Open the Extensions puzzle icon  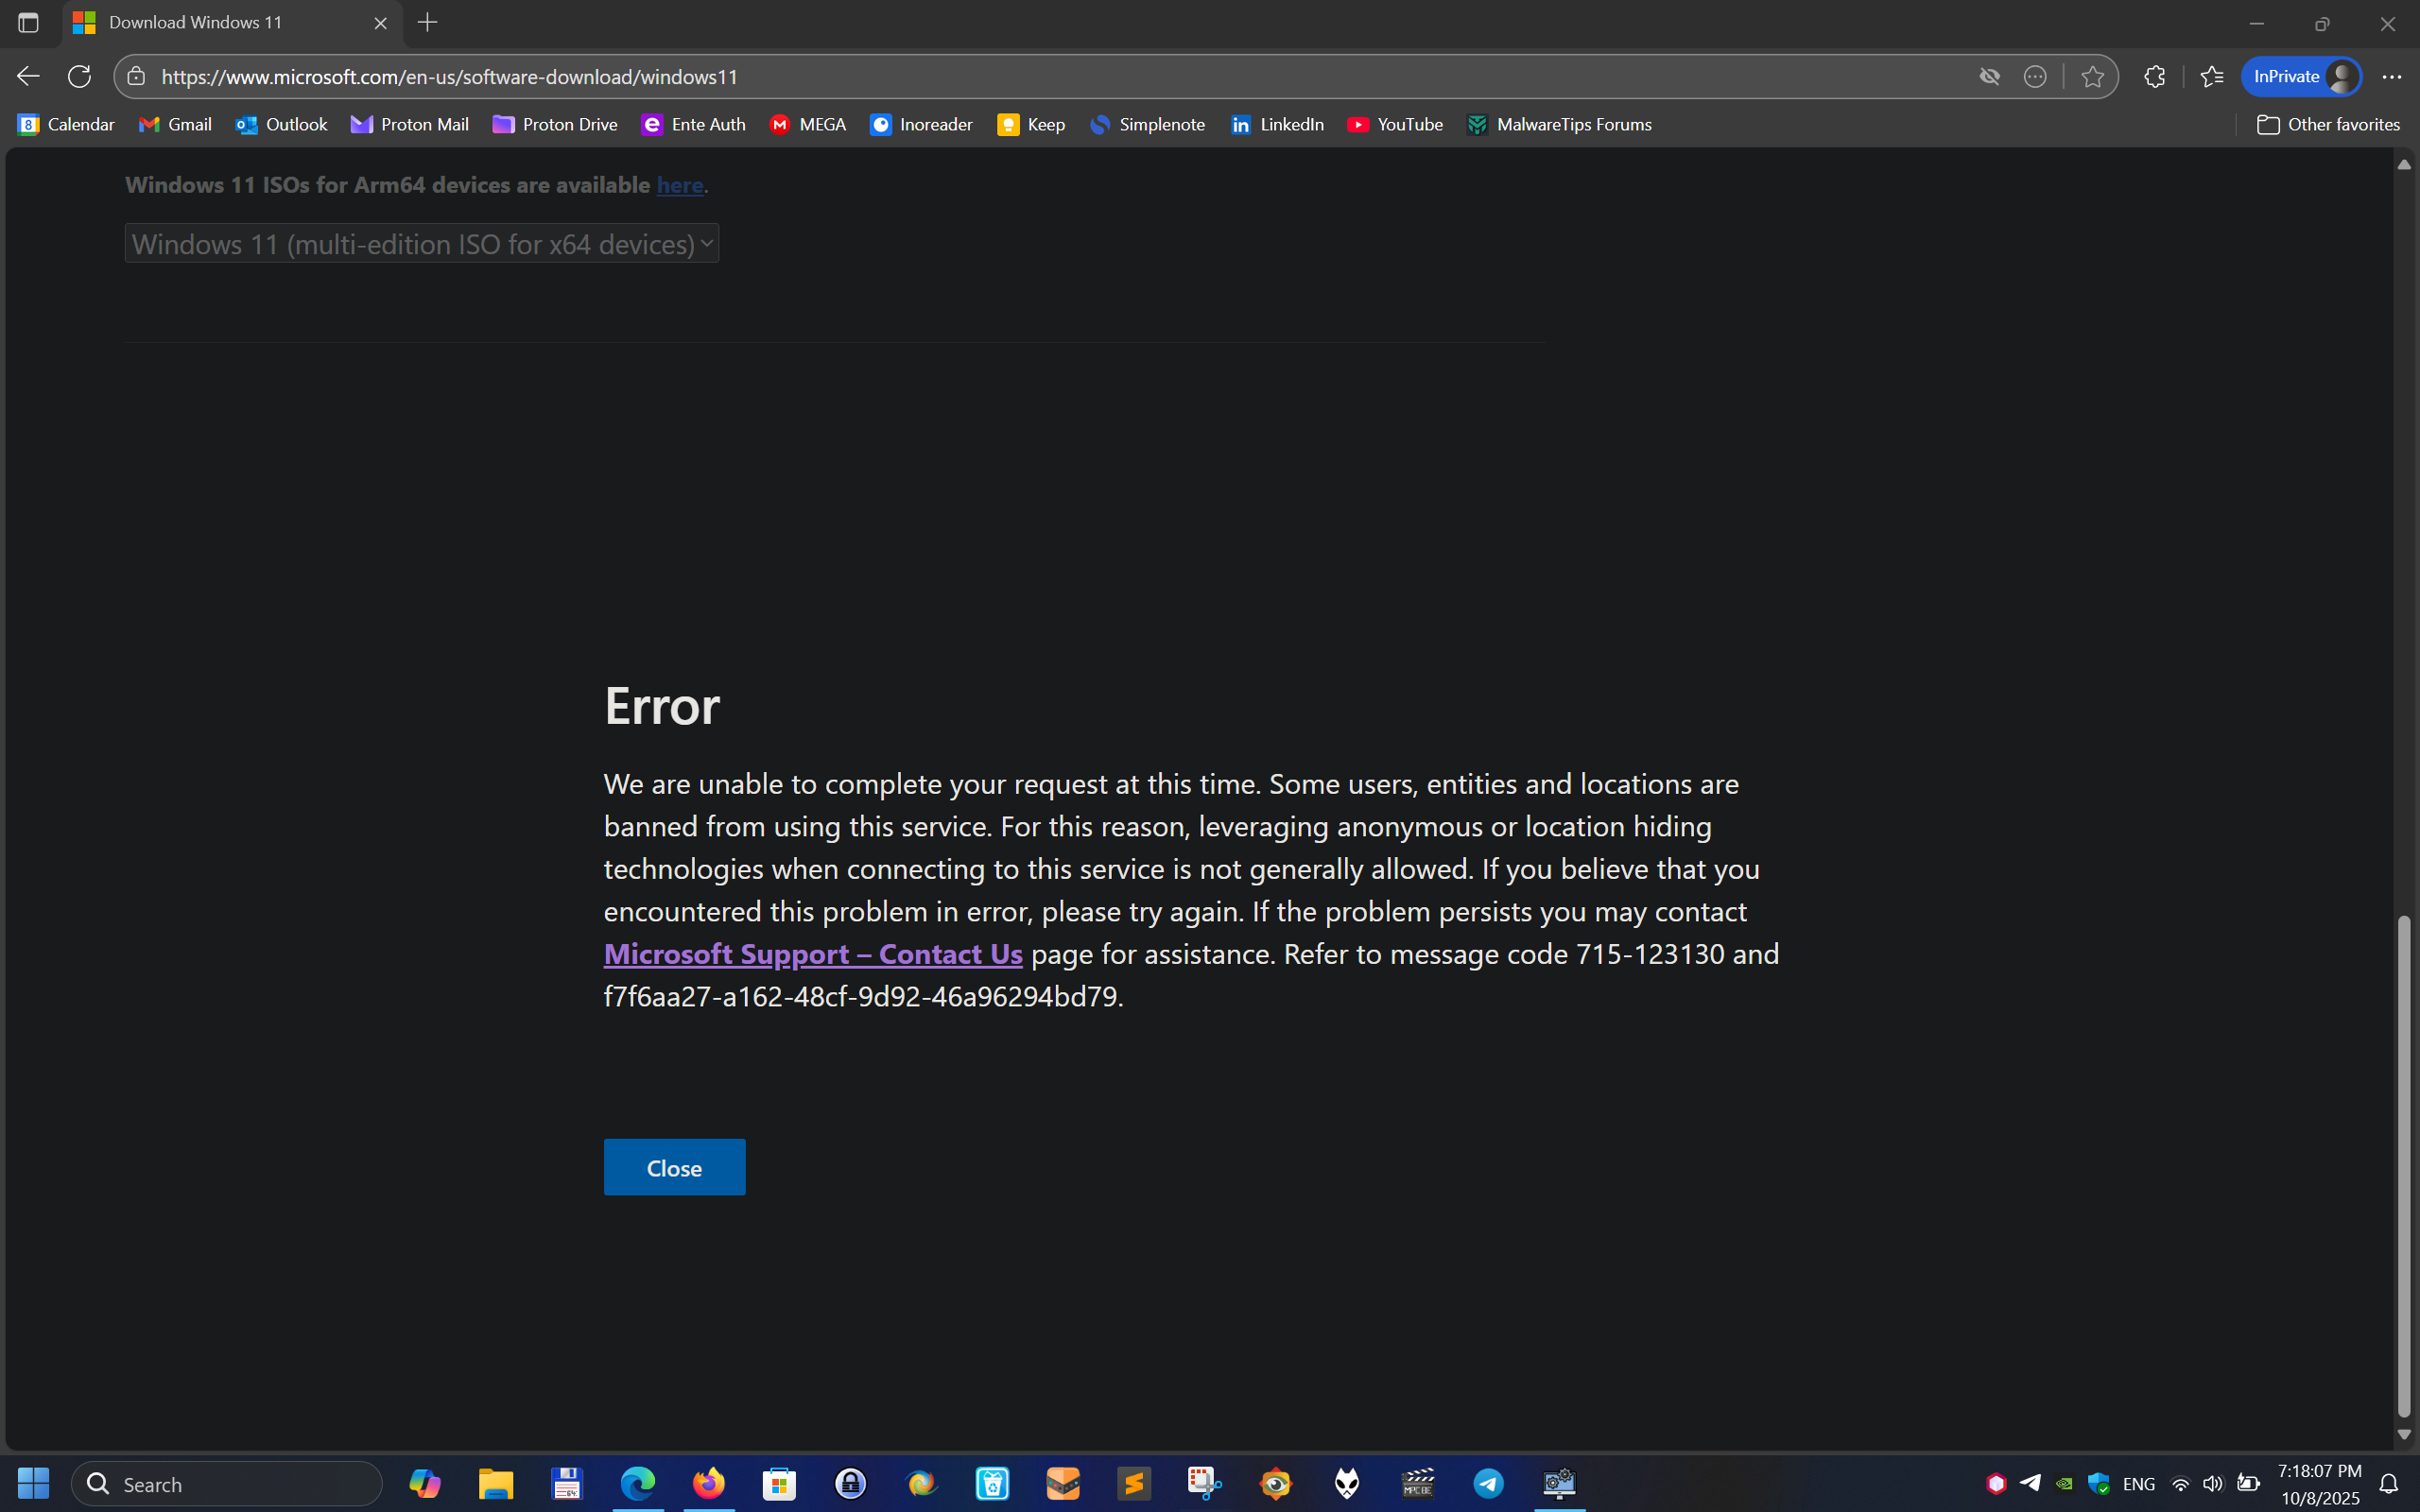[x=2154, y=76]
